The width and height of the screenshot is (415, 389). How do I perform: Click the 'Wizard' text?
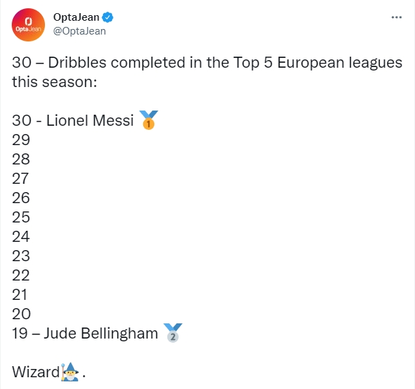pos(36,372)
